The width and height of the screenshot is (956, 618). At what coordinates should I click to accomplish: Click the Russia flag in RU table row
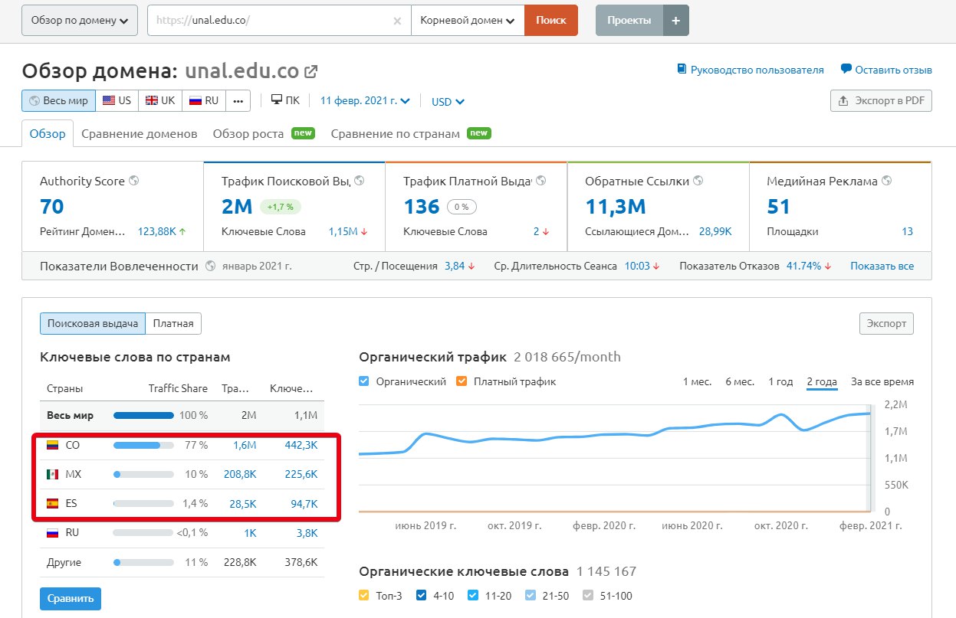pyautogui.click(x=52, y=532)
